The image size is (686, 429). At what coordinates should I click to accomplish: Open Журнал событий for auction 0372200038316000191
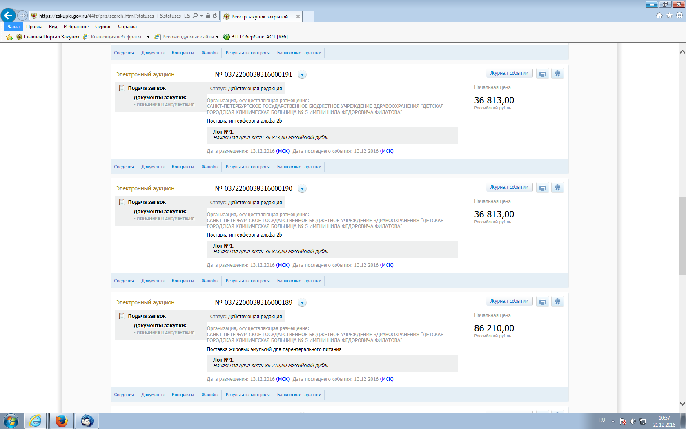(509, 73)
